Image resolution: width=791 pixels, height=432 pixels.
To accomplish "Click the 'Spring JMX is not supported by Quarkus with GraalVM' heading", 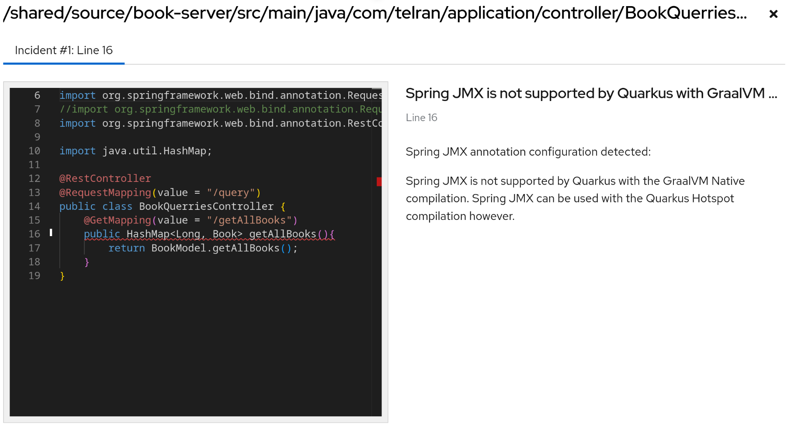I will click(591, 94).
